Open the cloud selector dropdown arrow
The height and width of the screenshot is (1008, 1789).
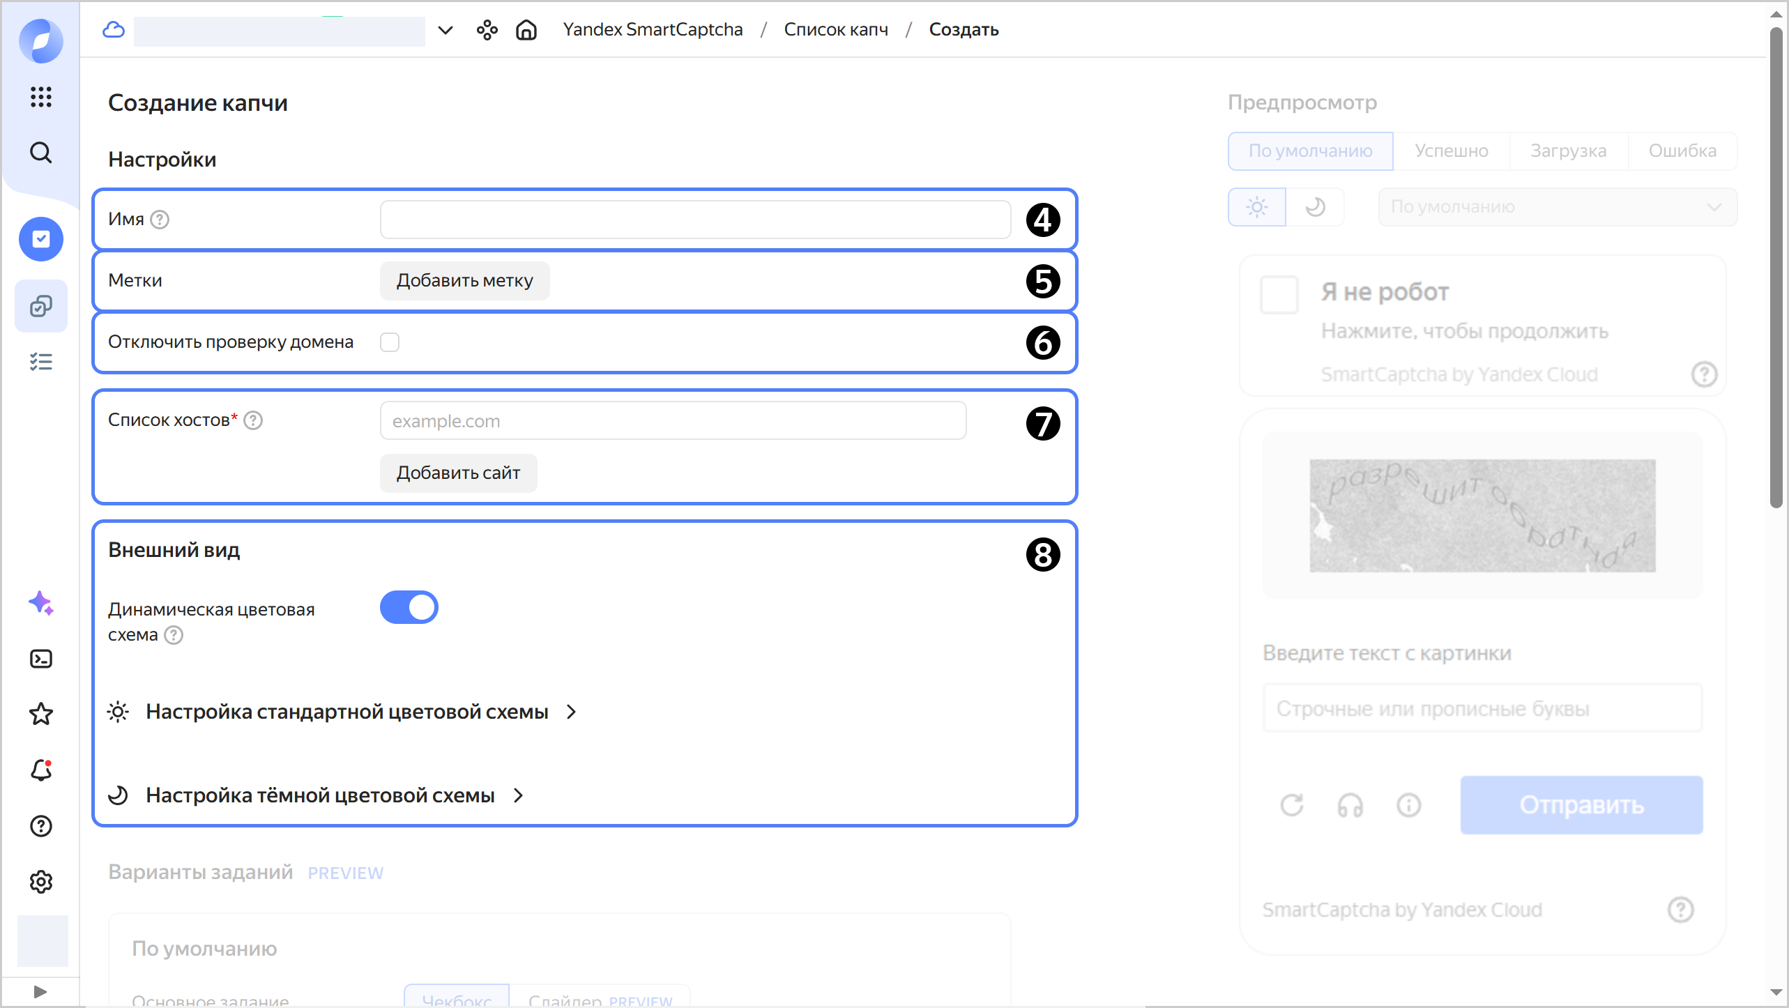click(x=446, y=30)
